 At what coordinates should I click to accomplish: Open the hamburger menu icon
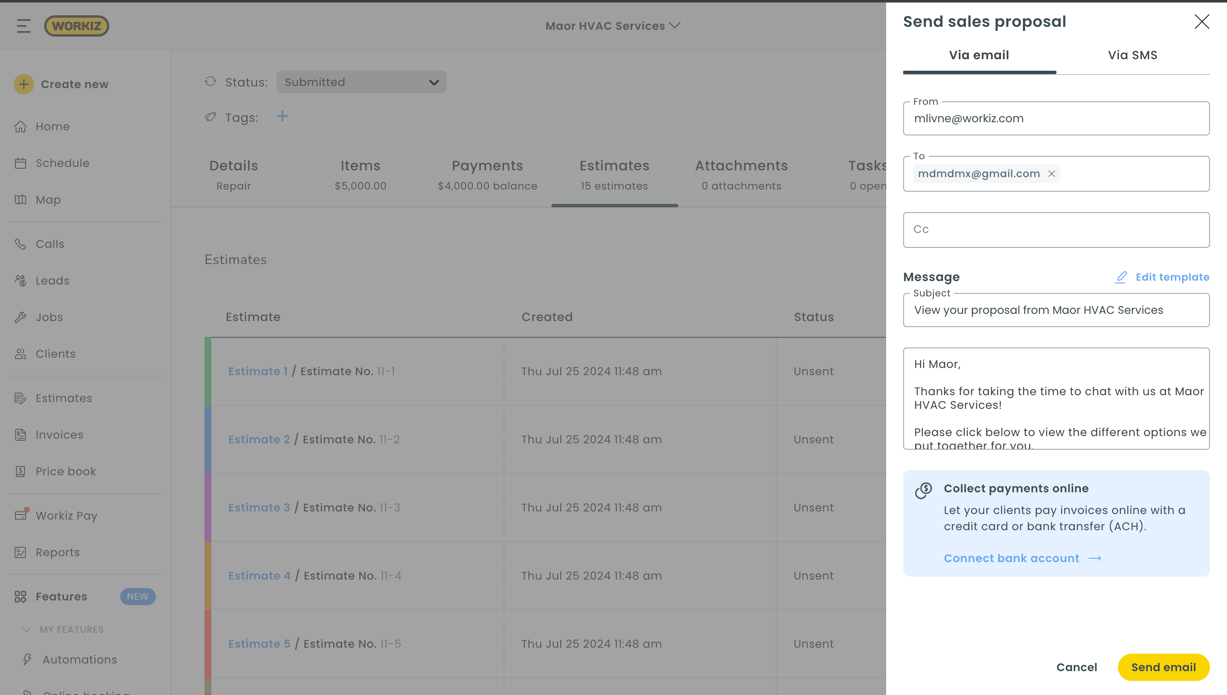click(x=23, y=26)
